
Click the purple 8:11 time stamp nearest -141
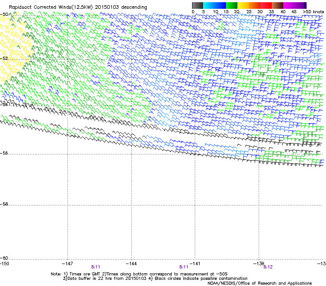pyautogui.click(x=184, y=267)
